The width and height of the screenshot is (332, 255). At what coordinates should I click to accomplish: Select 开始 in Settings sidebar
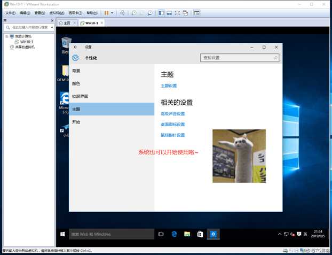(x=112, y=122)
